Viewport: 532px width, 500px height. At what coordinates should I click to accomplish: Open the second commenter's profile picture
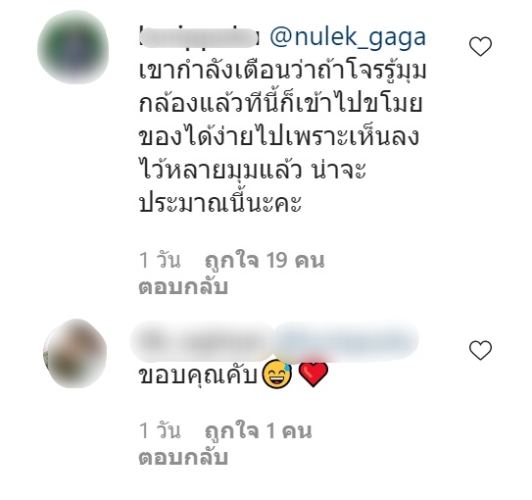coord(75,353)
